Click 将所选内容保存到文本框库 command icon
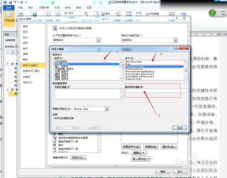The width and height of the screenshot is (227, 178). tap(54, 138)
